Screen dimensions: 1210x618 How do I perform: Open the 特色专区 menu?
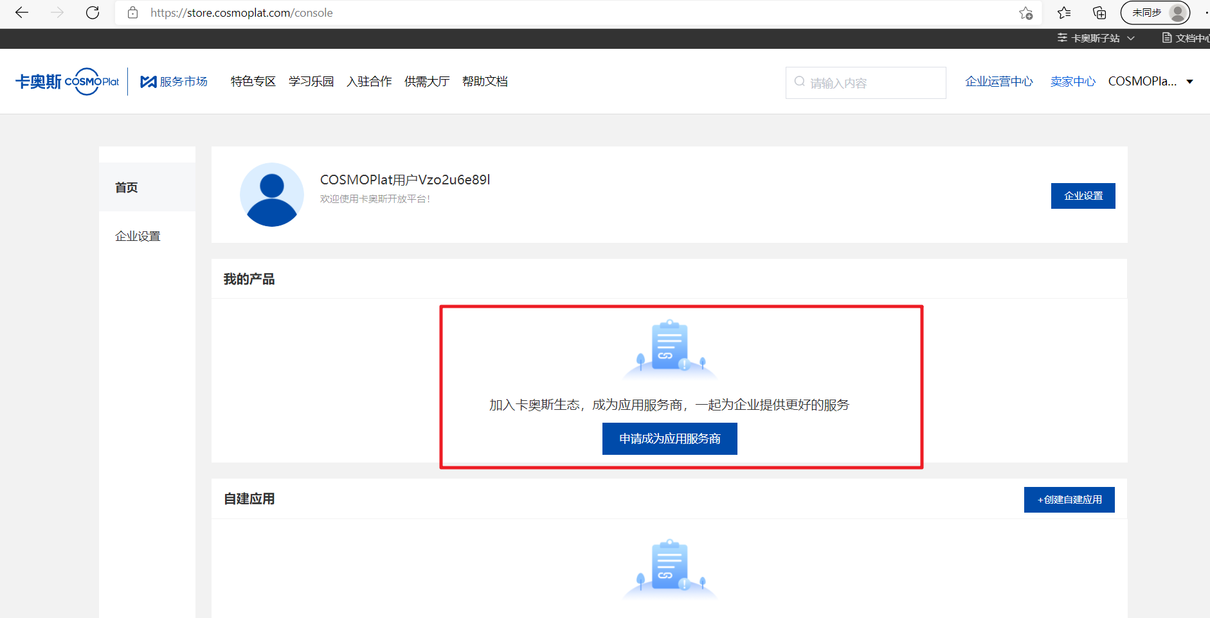pos(253,82)
